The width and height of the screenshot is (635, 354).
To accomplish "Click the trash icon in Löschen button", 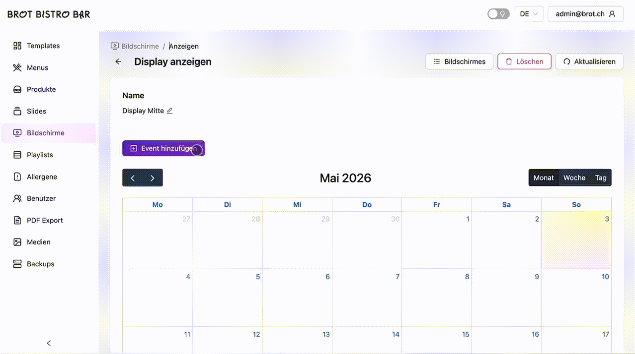I will (x=509, y=61).
